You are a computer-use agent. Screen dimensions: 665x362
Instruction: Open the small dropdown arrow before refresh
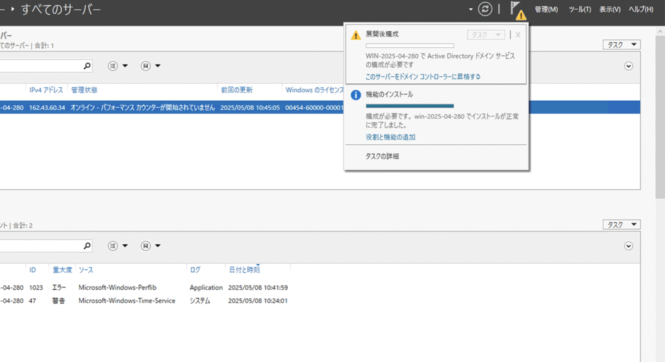coord(471,9)
